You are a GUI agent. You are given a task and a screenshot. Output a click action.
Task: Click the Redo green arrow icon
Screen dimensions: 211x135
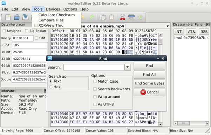pos(91,17)
